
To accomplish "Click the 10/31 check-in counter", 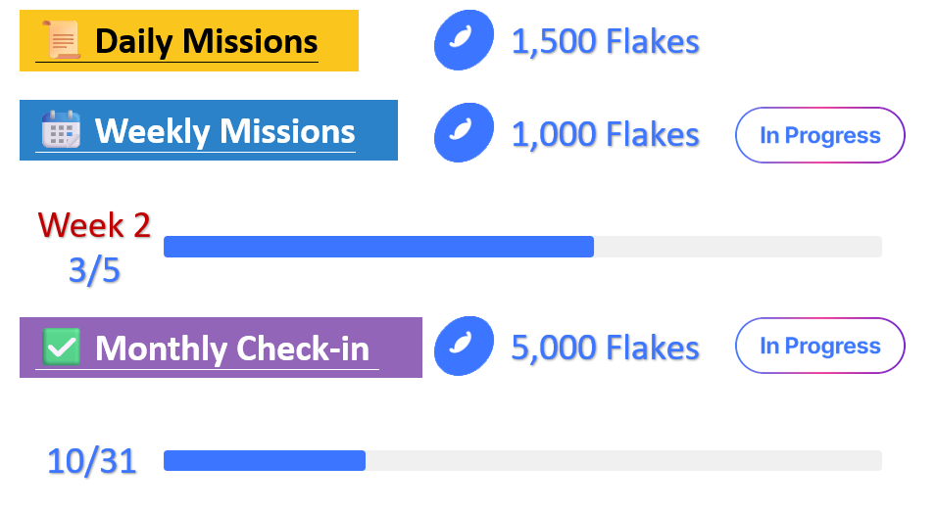I will coord(92,461).
